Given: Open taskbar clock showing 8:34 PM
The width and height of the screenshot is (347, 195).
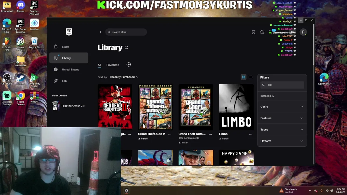Looking at the screenshot, I should (x=341, y=191).
